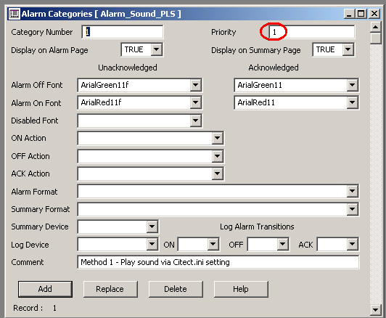Image resolution: width=386 pixels, height=318 pixels.
Task: Open Display on Alarm Page dropdown
Action: click(157, 49)
